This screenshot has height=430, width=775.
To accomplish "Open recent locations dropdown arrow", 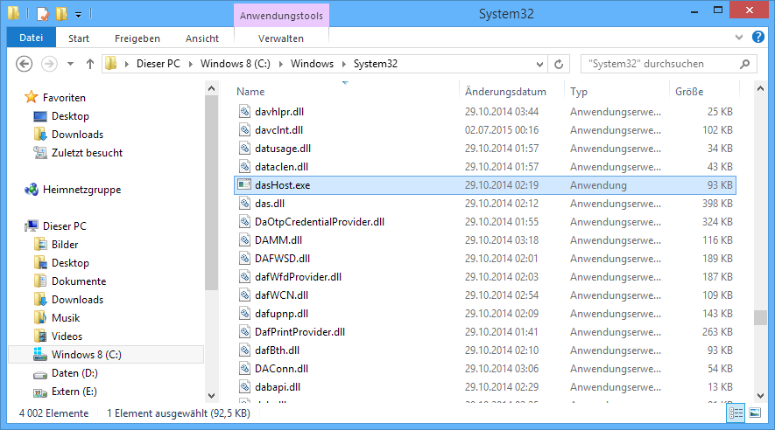I will [x=70, y=64].
